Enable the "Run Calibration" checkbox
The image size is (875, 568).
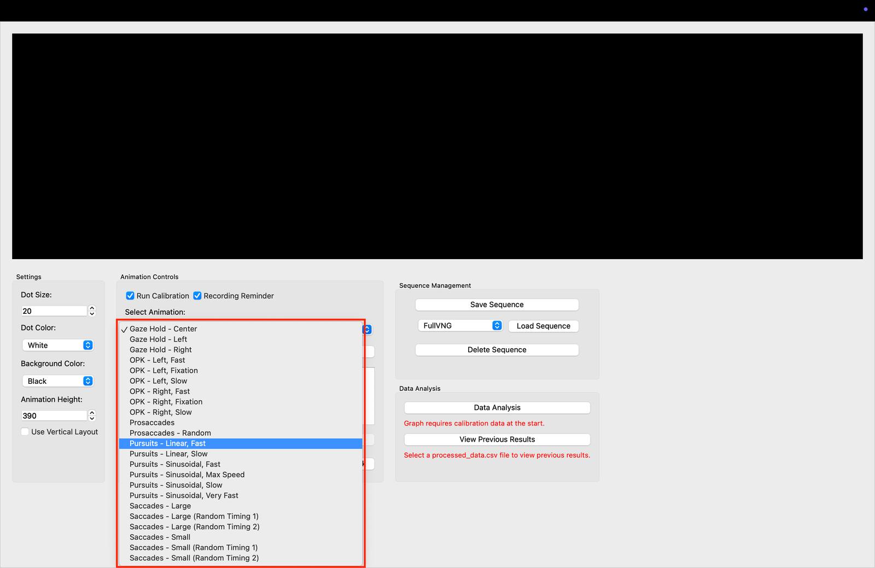pyautogui.click(x=130, y=295)
